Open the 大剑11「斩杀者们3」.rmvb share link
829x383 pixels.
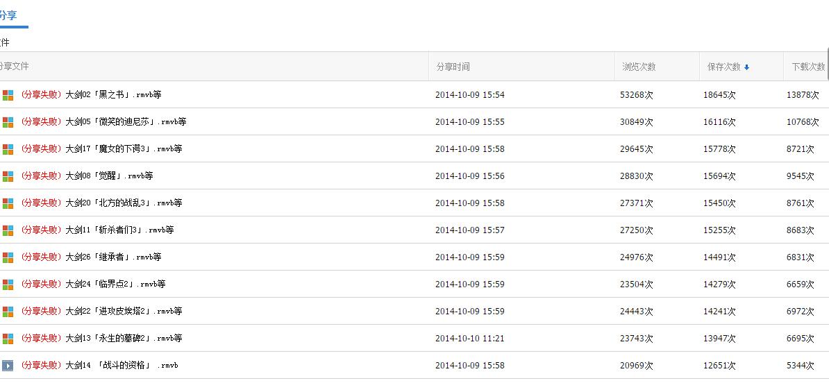pyautogui.click(x=119, y=230)
